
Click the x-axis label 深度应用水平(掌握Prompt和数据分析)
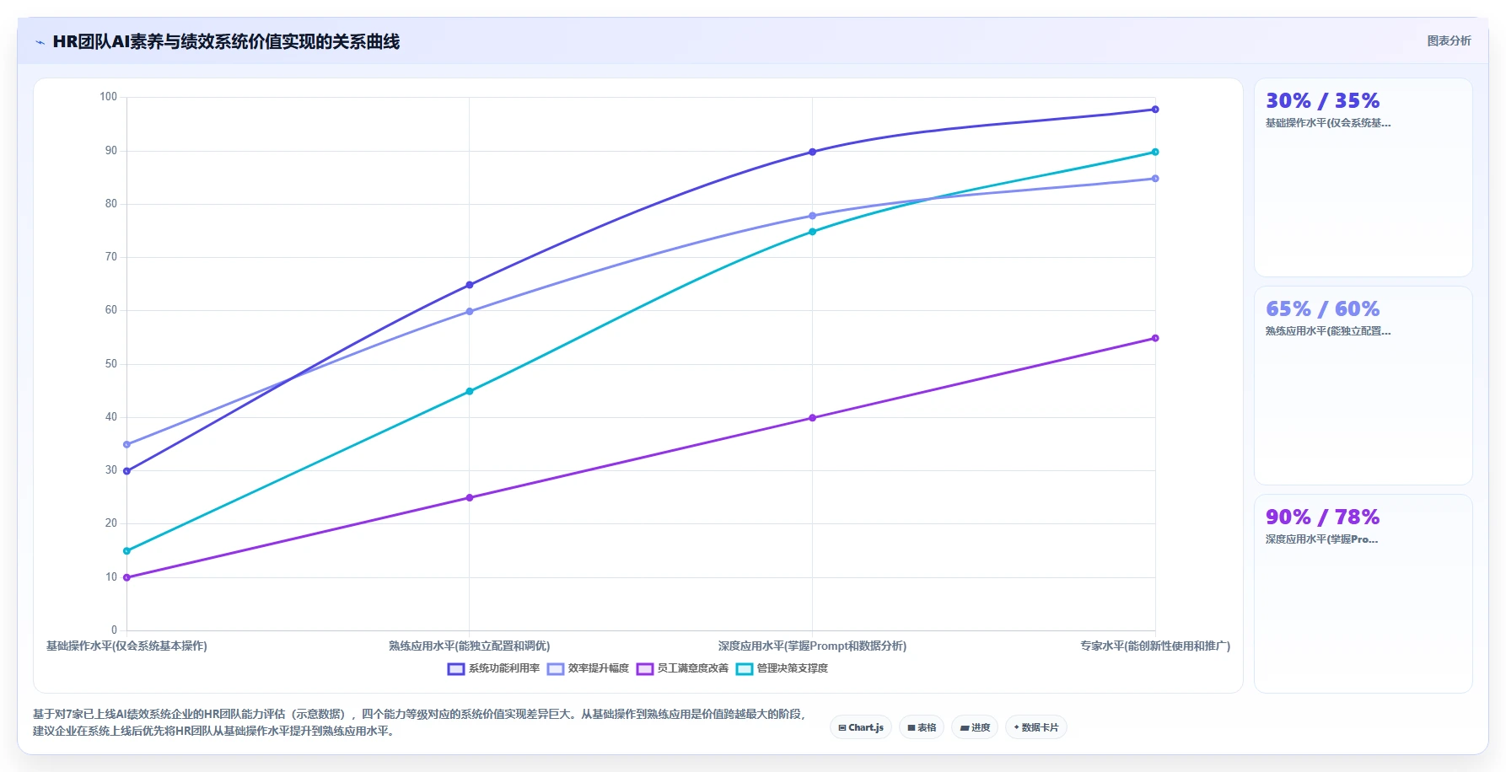click(x=812, y=646)
